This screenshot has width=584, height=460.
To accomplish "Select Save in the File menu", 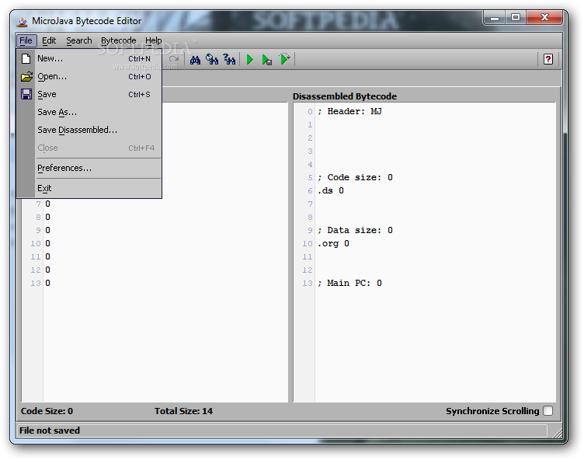I will click(x=89, y=94).
